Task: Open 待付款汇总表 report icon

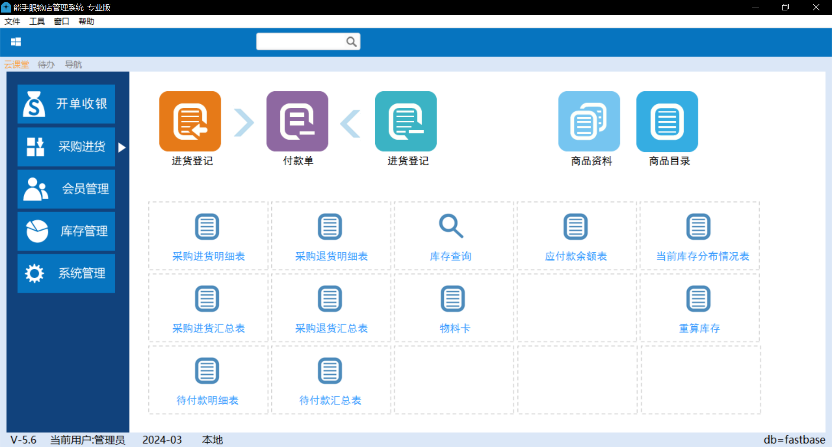Action: (x=330, y=370)
